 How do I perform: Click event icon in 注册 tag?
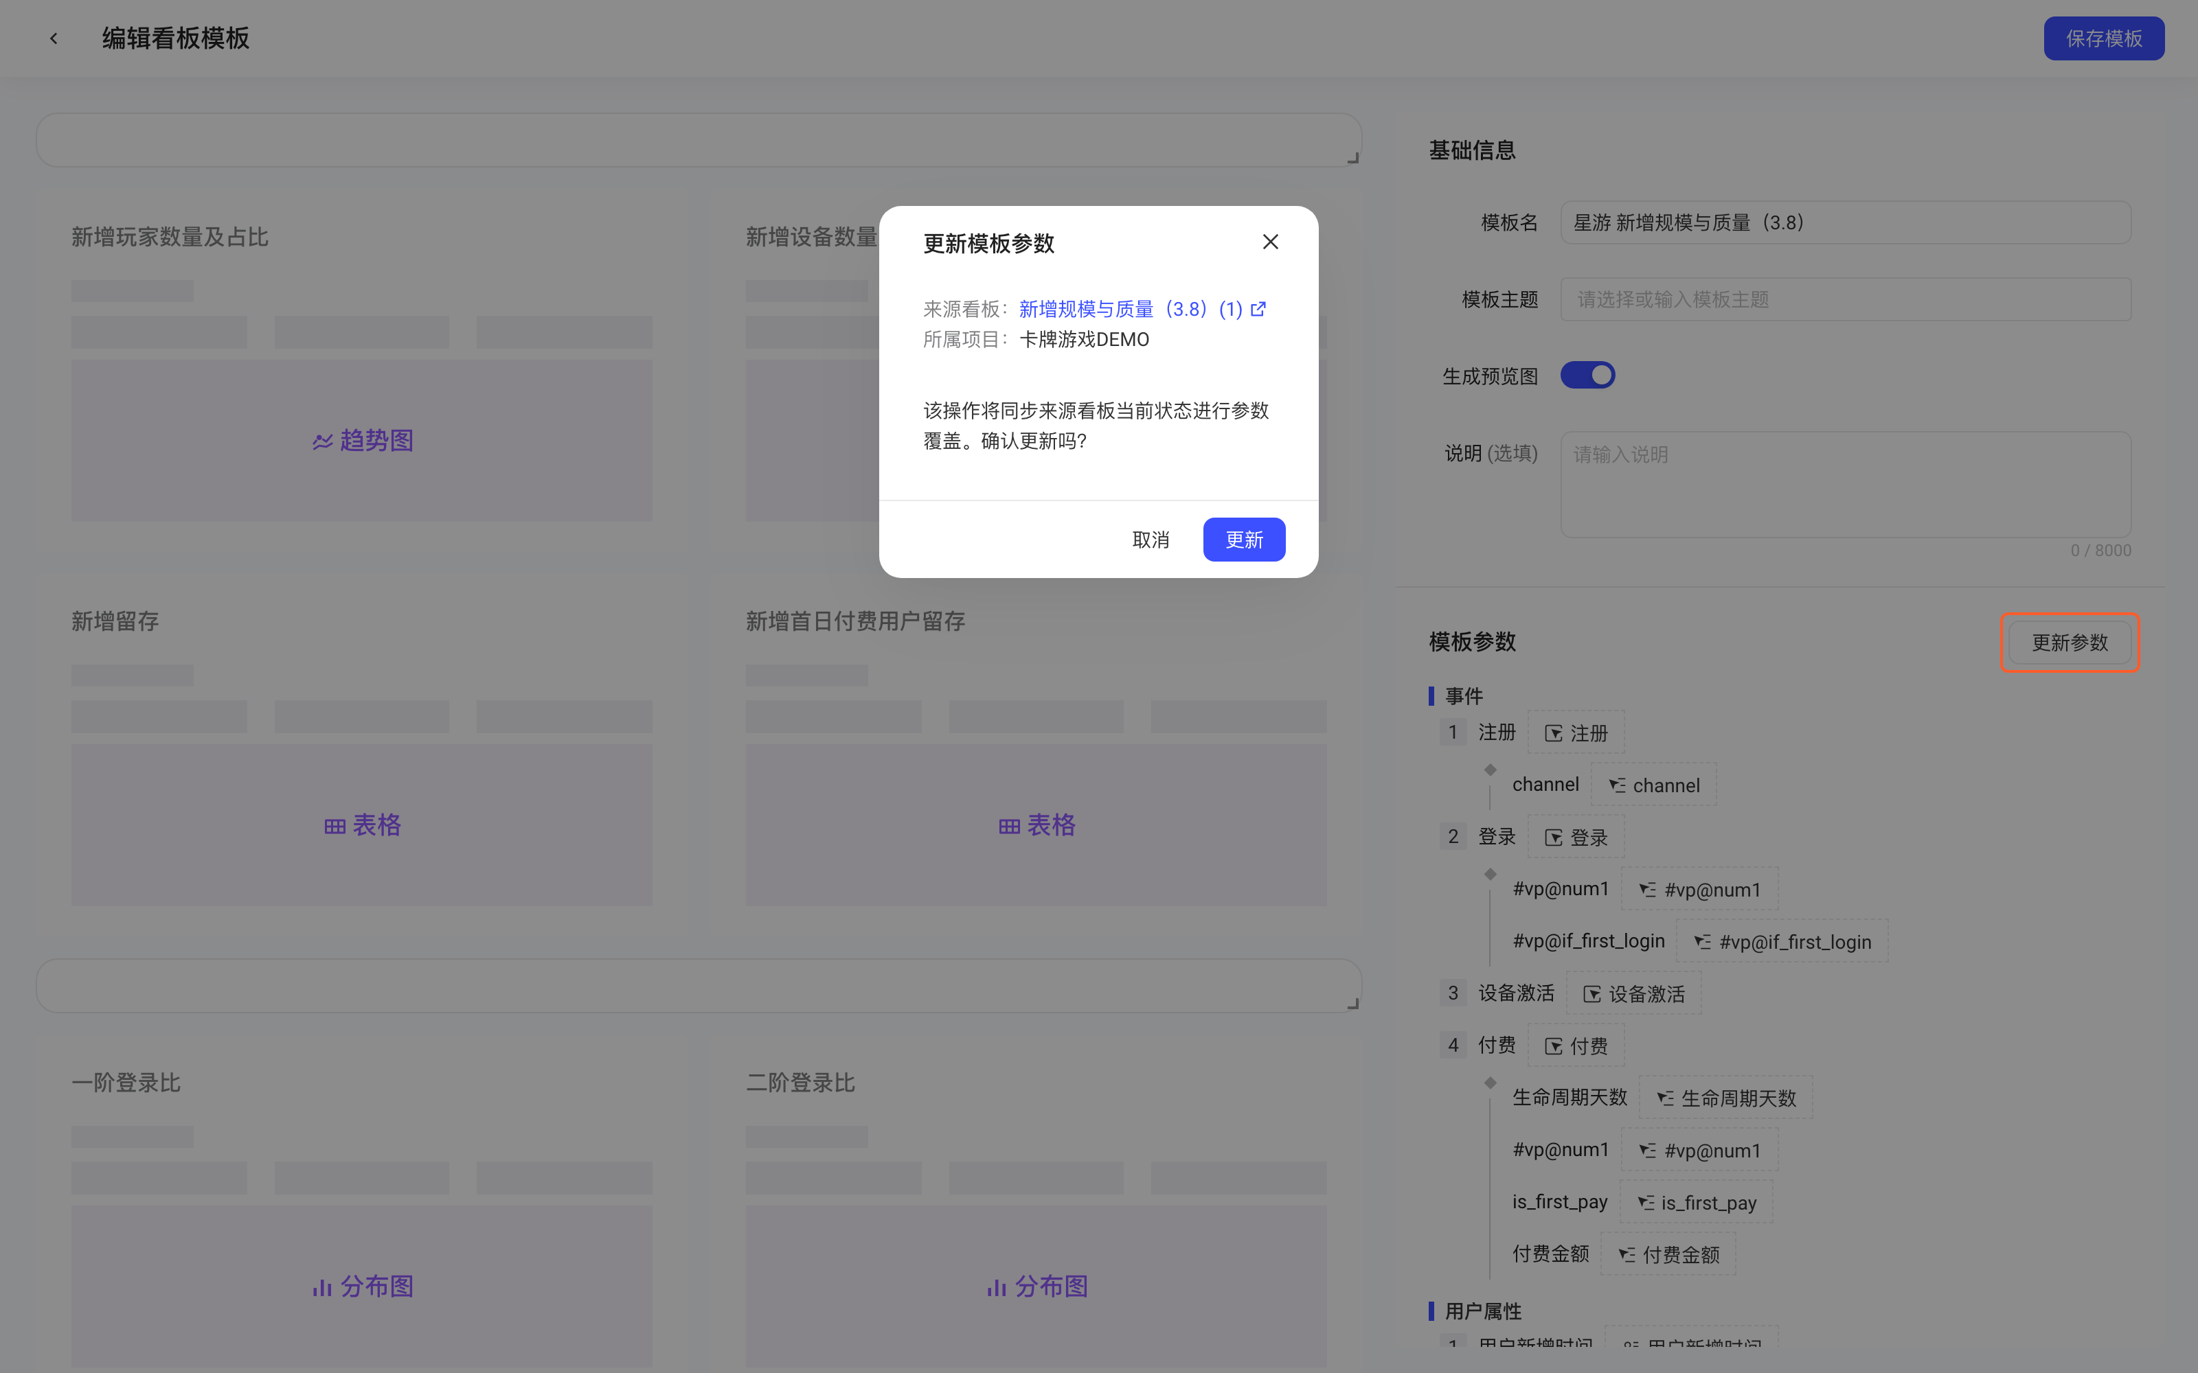coord(1553,734)
